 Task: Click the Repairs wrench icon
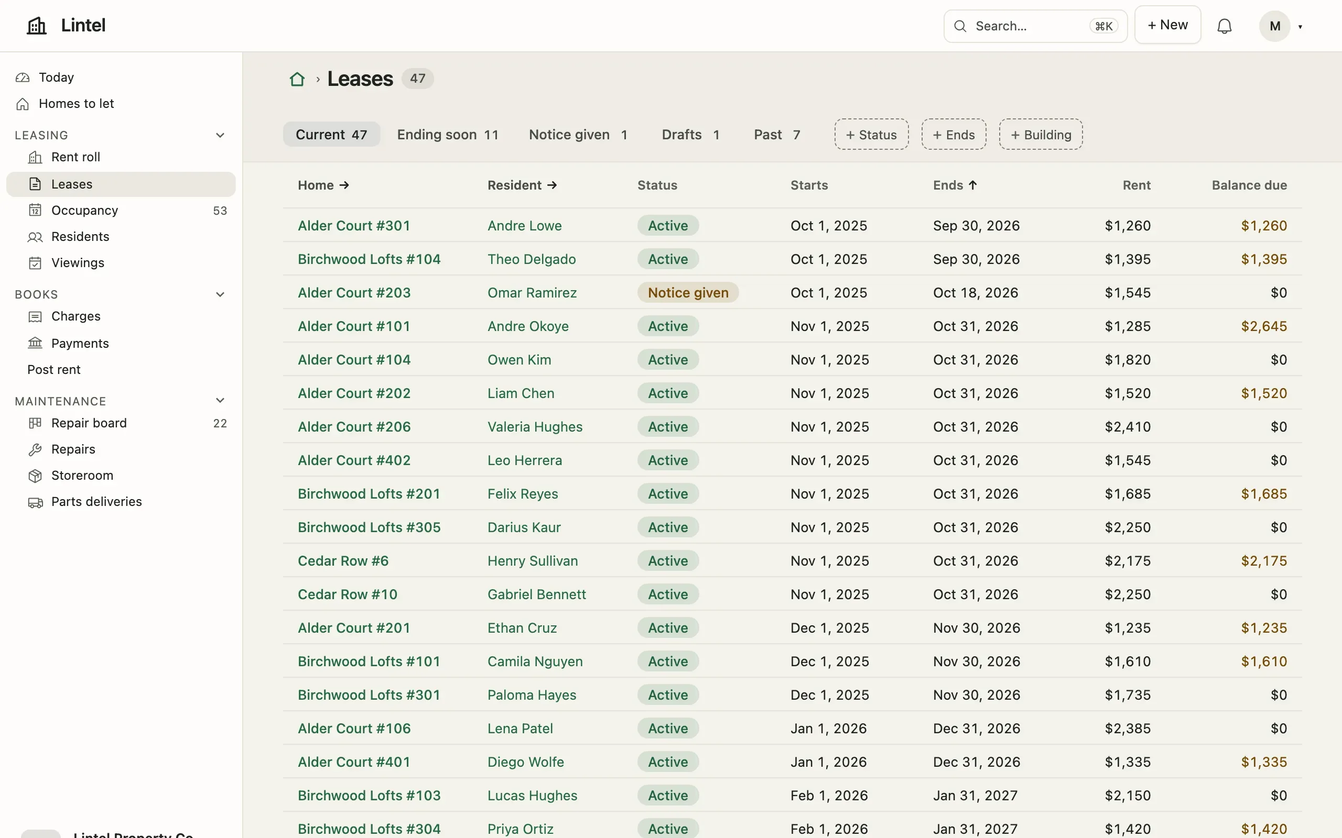(35, 449)
